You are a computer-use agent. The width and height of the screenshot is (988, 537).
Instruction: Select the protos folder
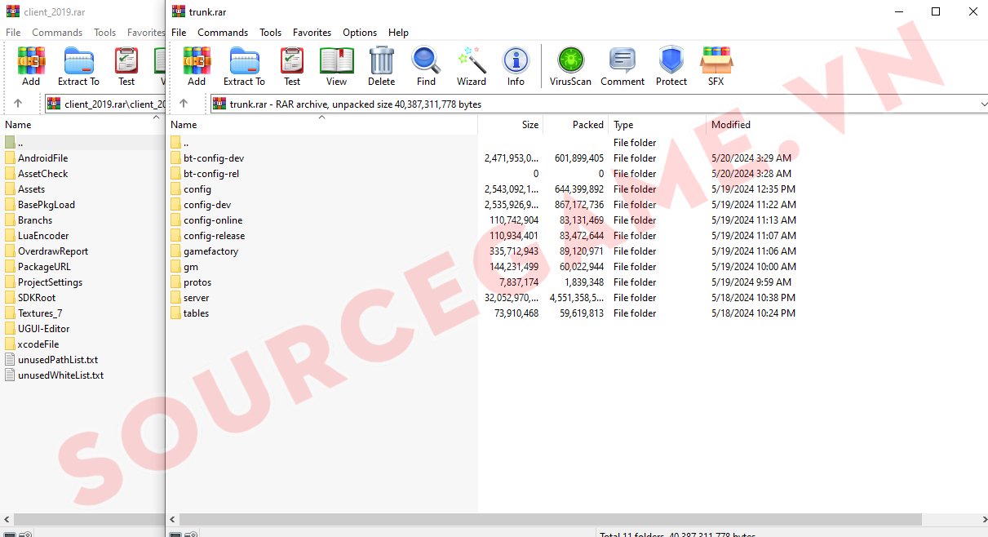point(197,282)
